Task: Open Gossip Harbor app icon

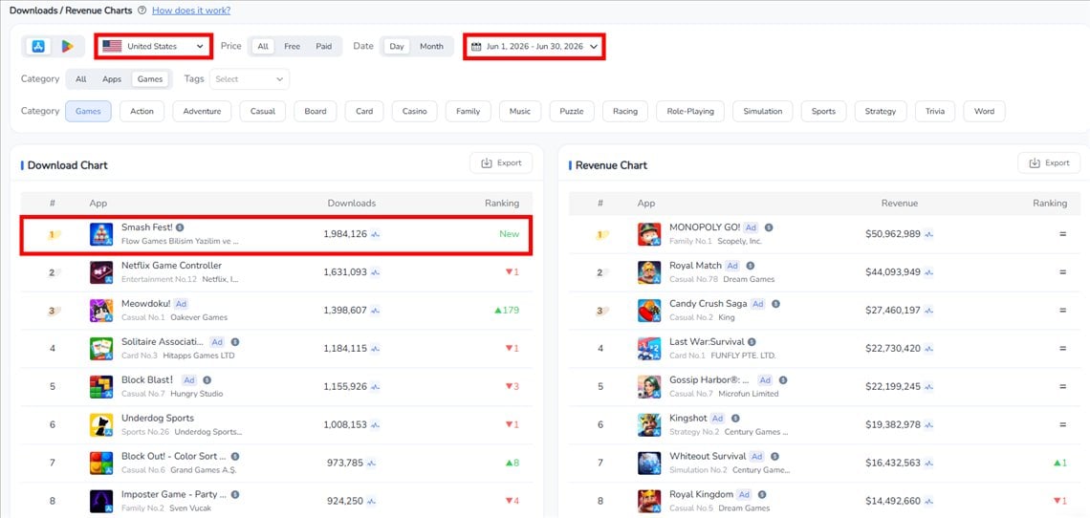Action: coord(649,386)
